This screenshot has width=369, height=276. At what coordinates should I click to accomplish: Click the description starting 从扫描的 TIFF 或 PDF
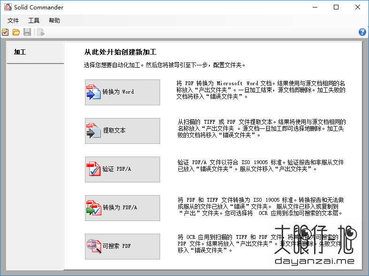261,128
